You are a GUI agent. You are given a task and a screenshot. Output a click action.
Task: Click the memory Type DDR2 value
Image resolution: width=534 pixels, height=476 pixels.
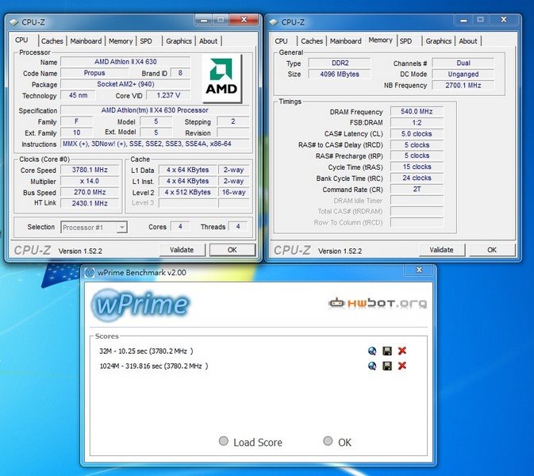point(339,63)
